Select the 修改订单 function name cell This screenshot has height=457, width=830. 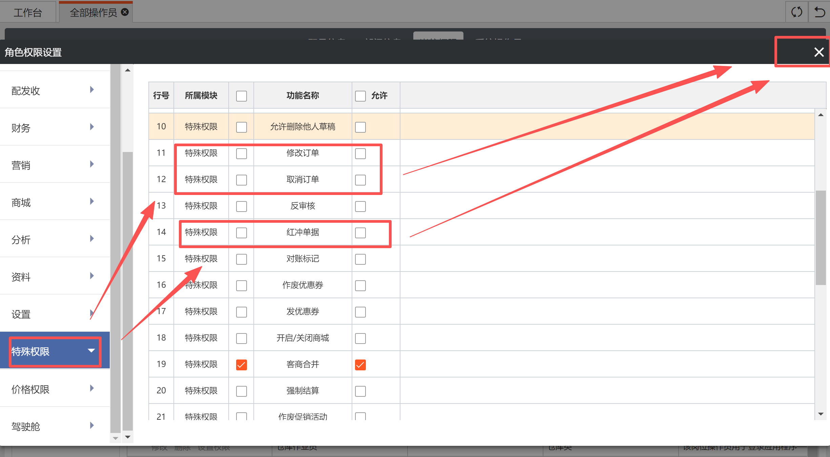(303, 153)
